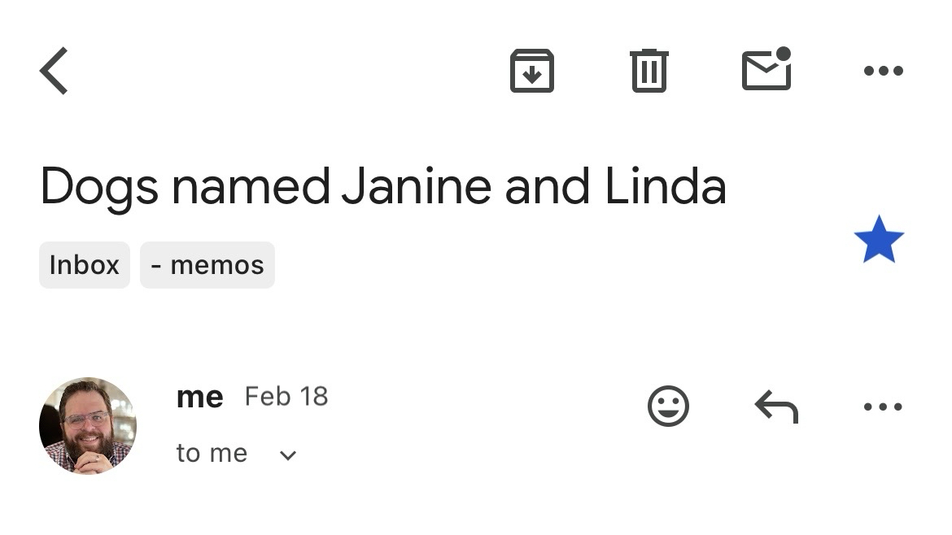The image size is (952, 535).
Task: Go back using the left arrow
Action: (x=55, y=71)
